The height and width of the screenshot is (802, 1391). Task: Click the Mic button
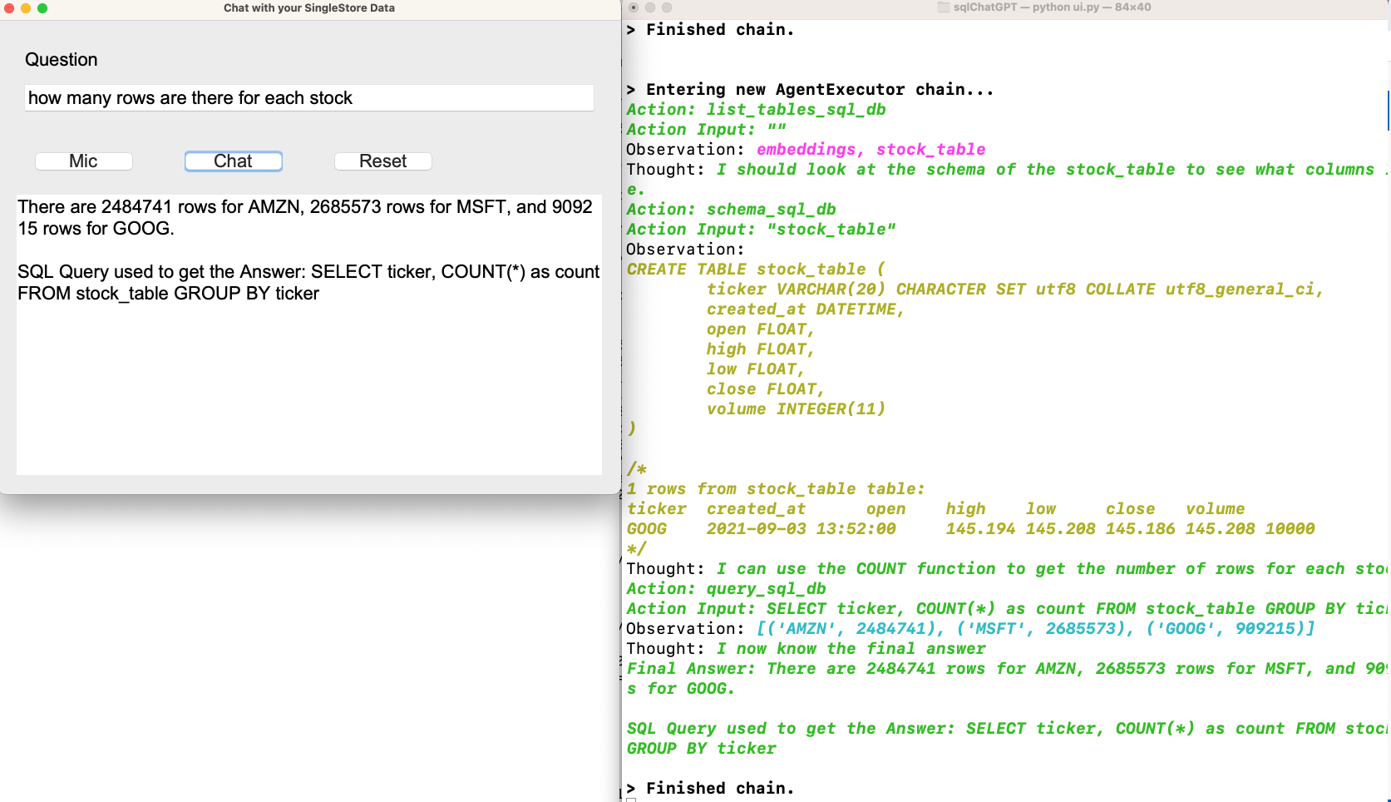[83, 161]
